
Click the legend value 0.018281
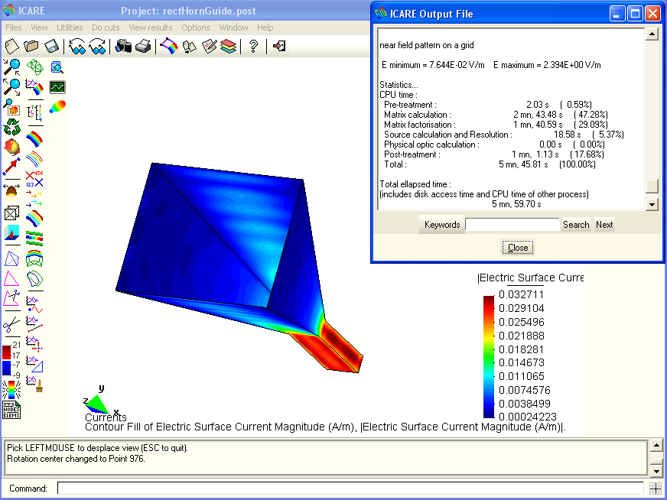tap(521, 349)
